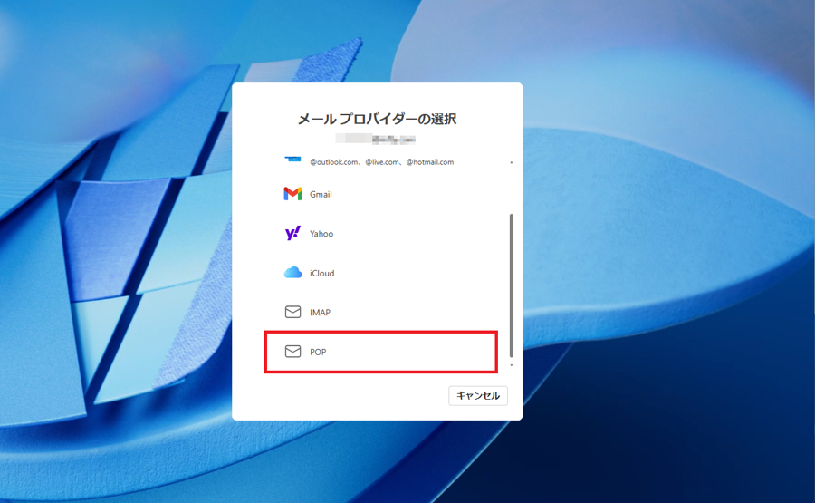This screenshot has width=815, height=503.
Task: Click the Gmail multicolor M icon
Action: (292, 194)
